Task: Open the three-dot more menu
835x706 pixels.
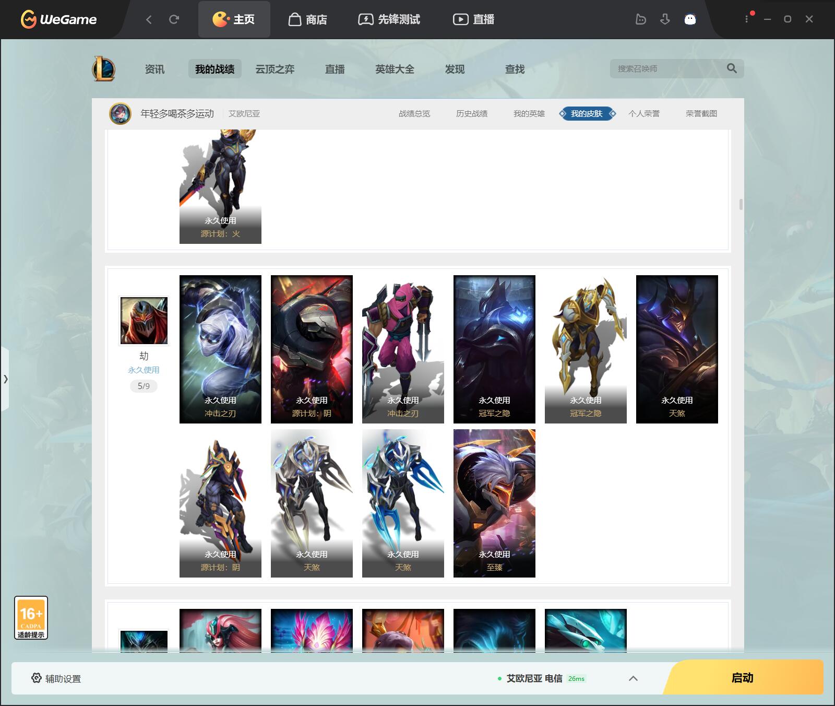Action: [746, 19]
